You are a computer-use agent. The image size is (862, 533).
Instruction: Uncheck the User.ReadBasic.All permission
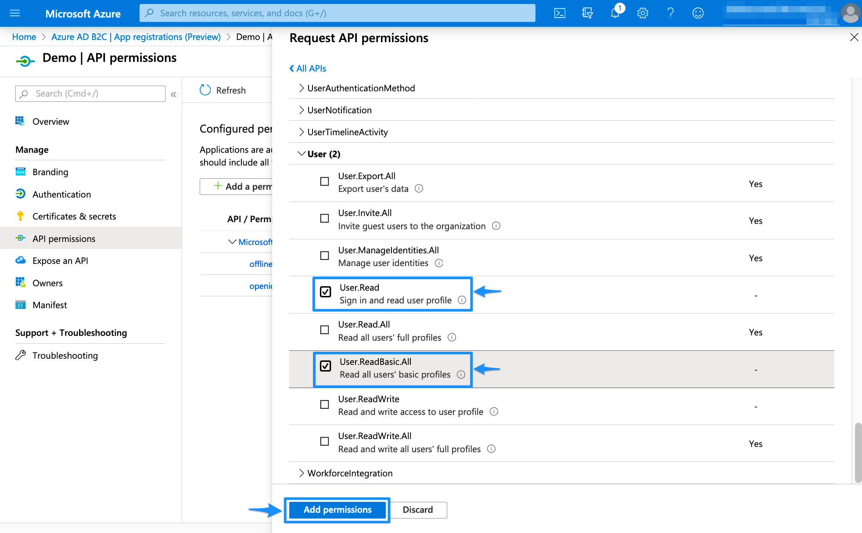click(x=325, y=366)
